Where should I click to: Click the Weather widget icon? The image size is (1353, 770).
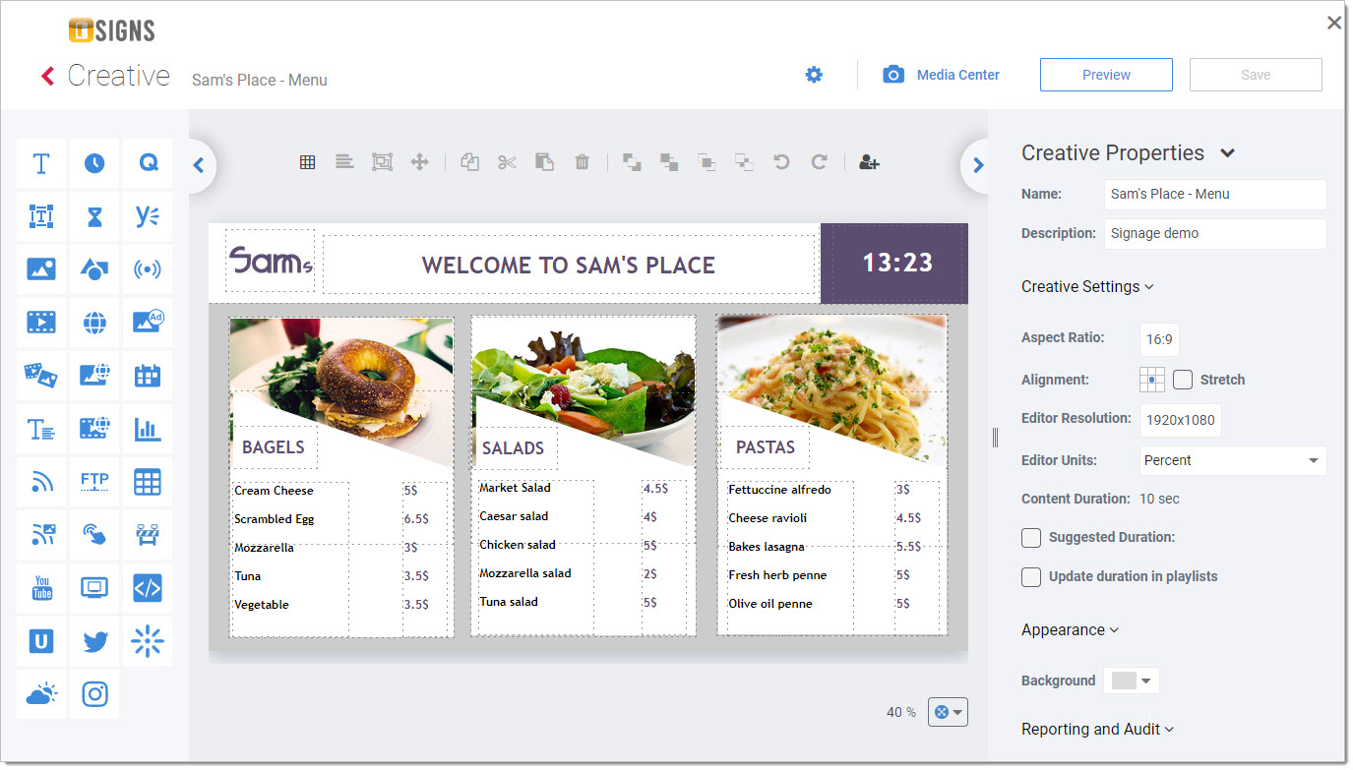[41, 694]
